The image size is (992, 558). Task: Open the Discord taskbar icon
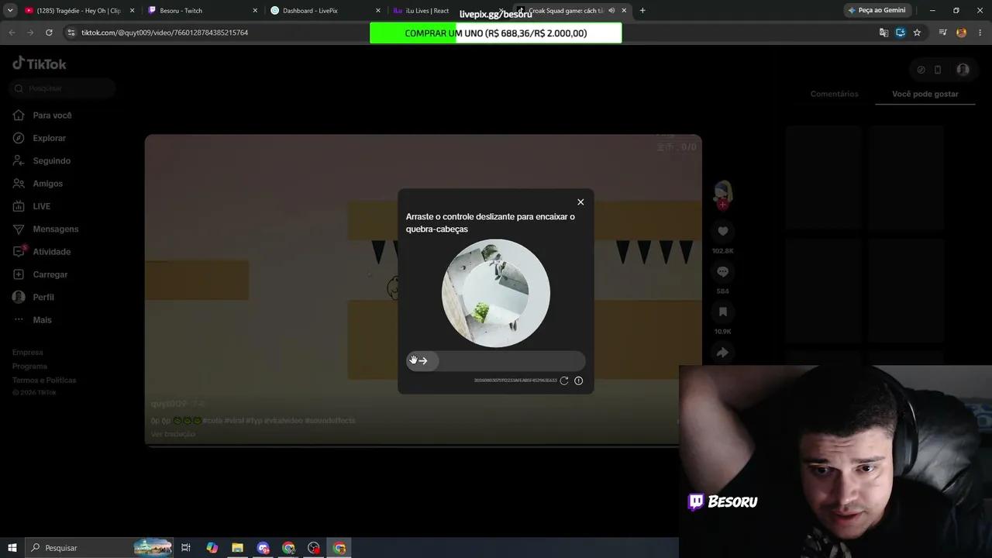263,548
